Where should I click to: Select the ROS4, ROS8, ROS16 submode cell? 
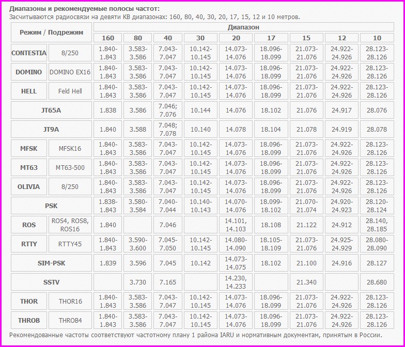coord(70,225)
